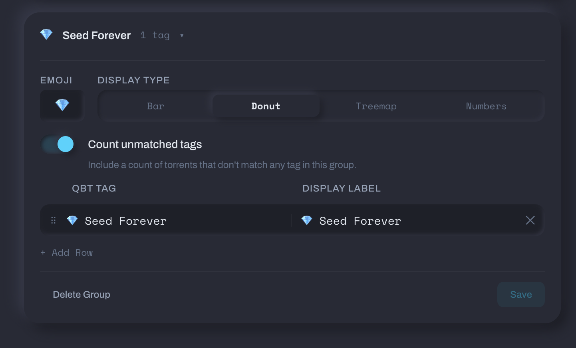Click the diamond emoji next to Seed Forever title
The image size is (576, 348).
[x=46, y=35]
